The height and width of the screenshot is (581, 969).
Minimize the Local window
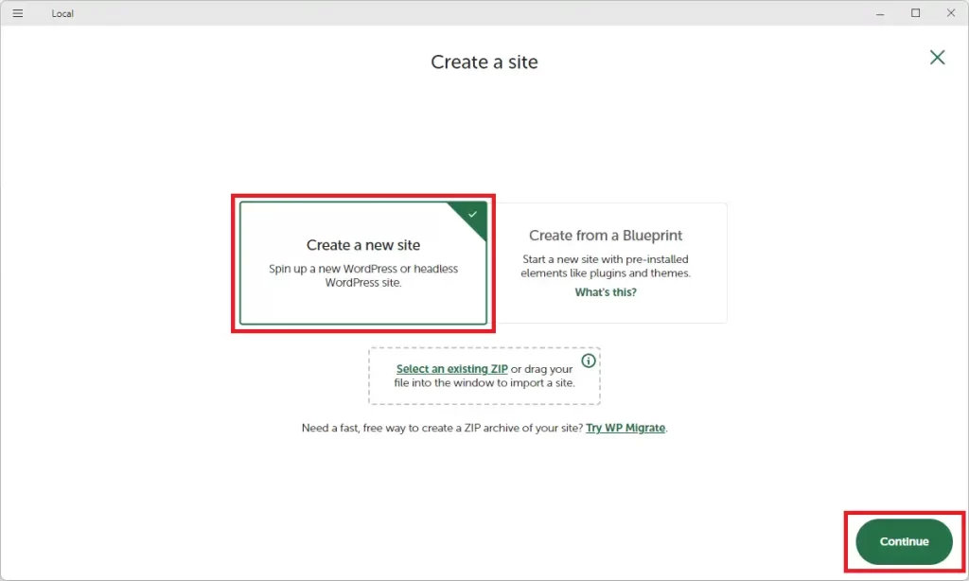tap(880, 13)
